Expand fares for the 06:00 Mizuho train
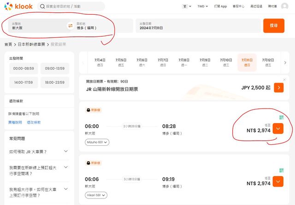 click(x=278, y=129)
